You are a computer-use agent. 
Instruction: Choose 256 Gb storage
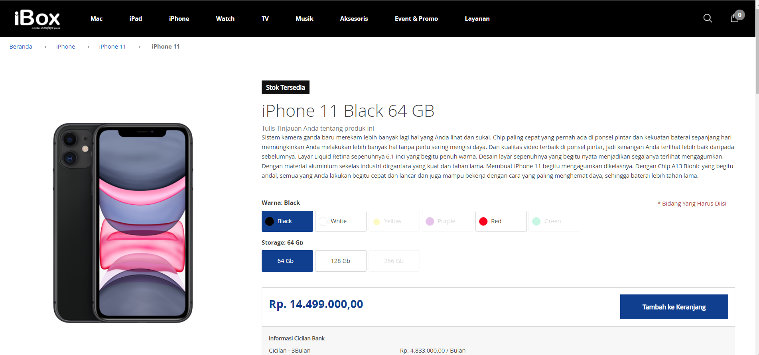[x=394, y=261]
